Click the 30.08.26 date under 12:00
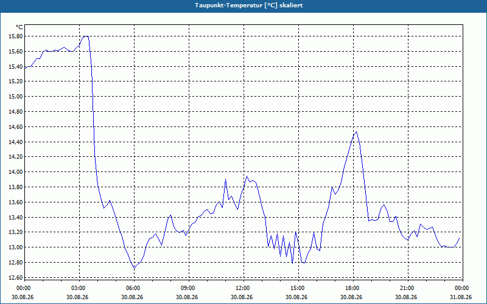Image resolution: width=487 pixels, height=304 pixels. click(242, 297)
